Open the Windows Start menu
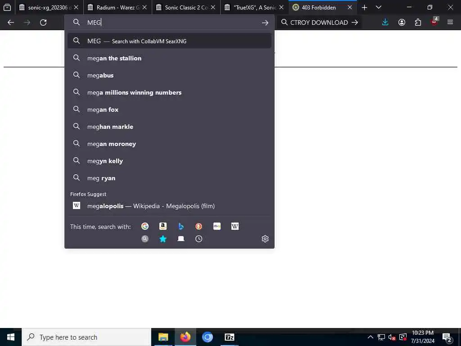461x346 pixels. coord(11,337)
